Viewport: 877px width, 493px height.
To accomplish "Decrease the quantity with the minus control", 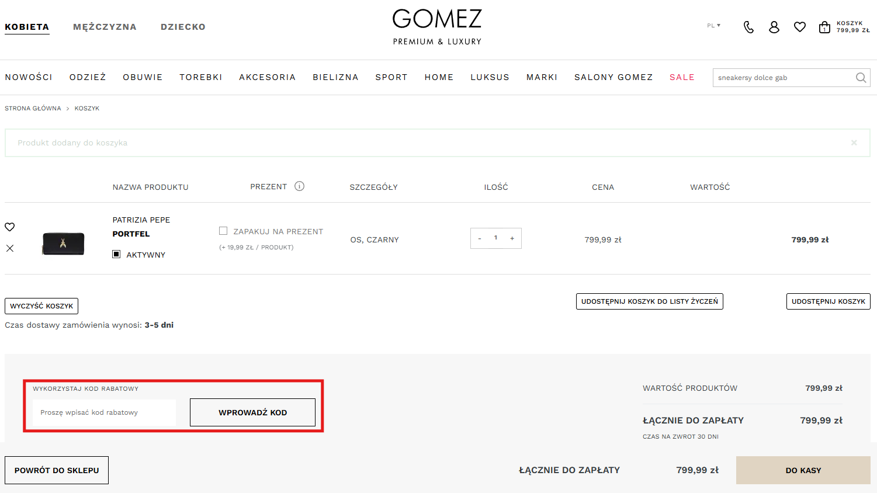I will coord(480,238).
